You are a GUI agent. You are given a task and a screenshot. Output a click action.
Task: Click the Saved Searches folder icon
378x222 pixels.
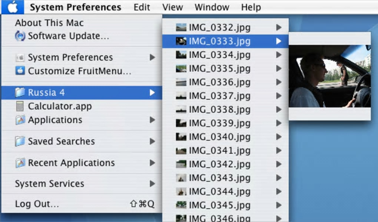click(20, 141)
